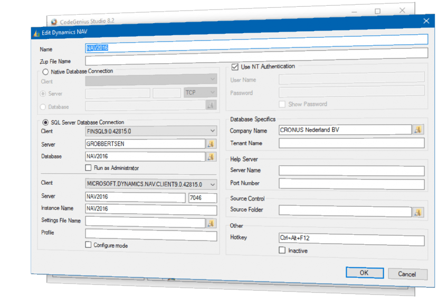Click the Company Name field CRONUS Nederland BV

[345, 129]
